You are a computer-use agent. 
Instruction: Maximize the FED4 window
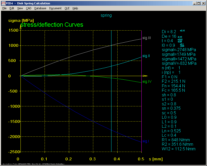pyautogui.click(x=199, y=3)
